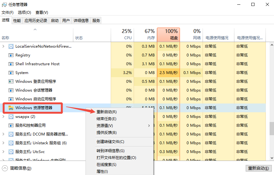The height and width of the screenshot is (175, 274).
Task: Click the Unistack 服务组 gear icon
Action: pos(11,143)
